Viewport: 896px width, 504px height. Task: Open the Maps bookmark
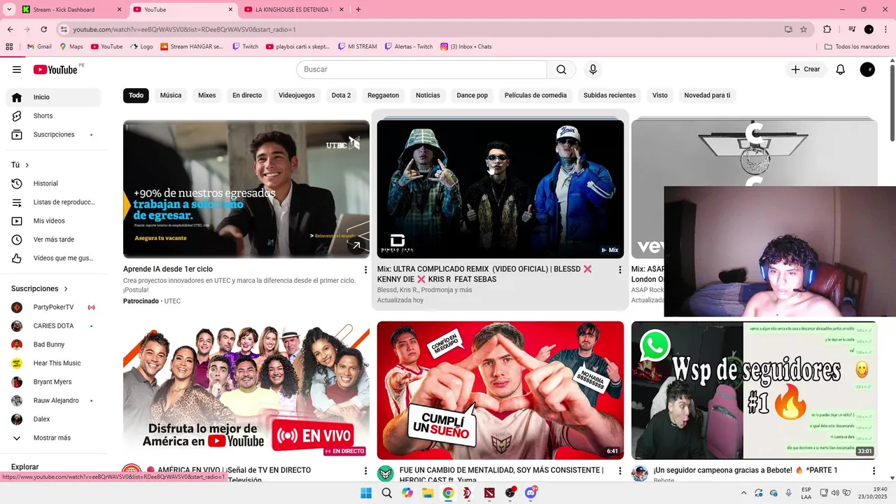(x=71, y=47)
